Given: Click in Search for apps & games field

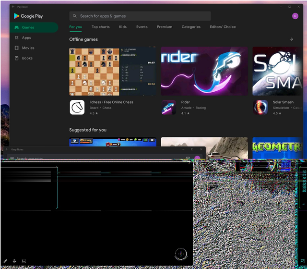Looking at the screenshot, I should (x=140, y=16).
